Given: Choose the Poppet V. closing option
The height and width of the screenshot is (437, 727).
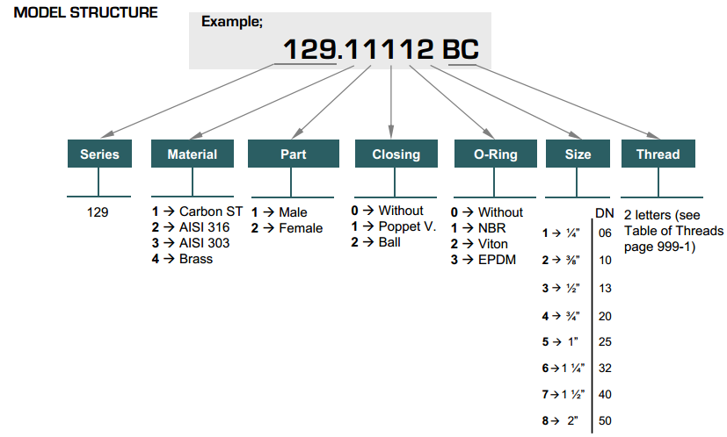Looking at the screenshot, I should click(393, 226).
